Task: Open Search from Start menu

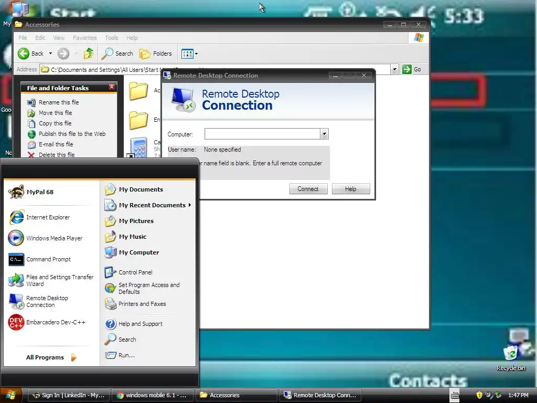Action: (x=121, y=340)
